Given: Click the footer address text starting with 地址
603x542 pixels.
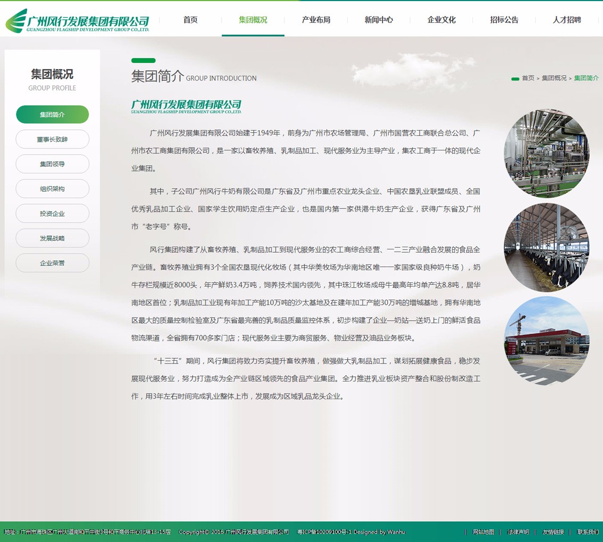Looking at the screenshot, I should (x=87, y=532).
